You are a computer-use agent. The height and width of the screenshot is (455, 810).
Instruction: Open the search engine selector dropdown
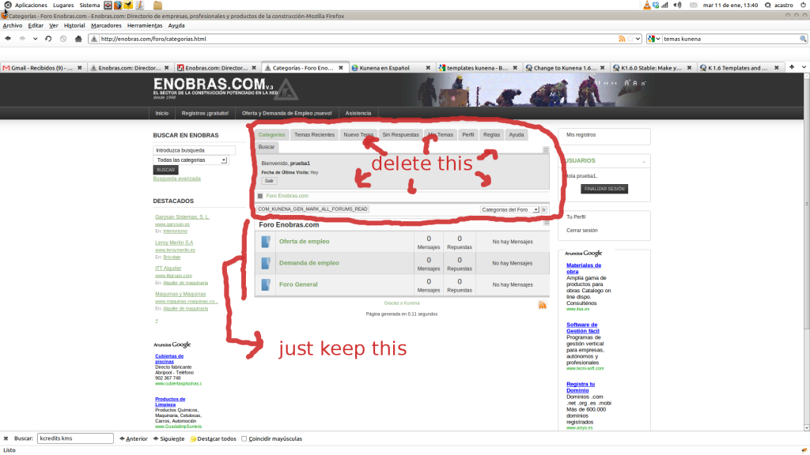tap(654, 39)
